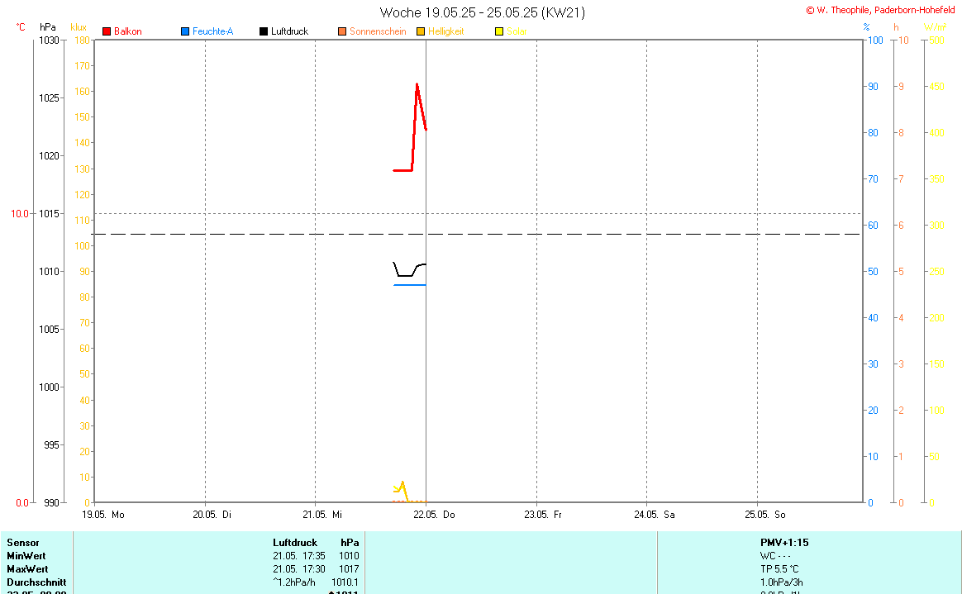
Task: Click the 22.05. Do date label
Action: 434,515
